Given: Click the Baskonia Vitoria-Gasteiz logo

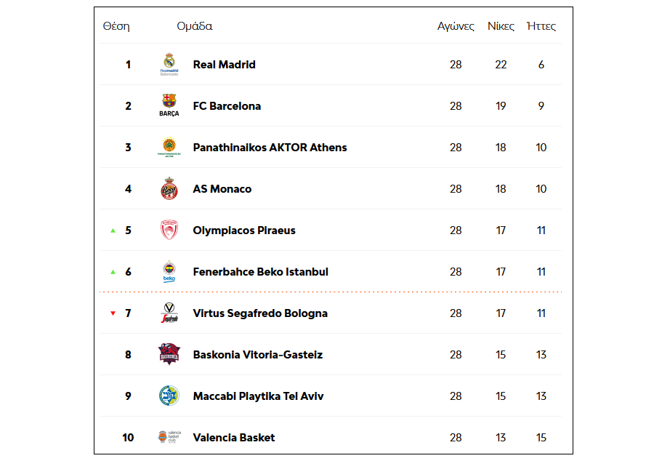Looking at the screenshot, I should [x=169, y=355].
